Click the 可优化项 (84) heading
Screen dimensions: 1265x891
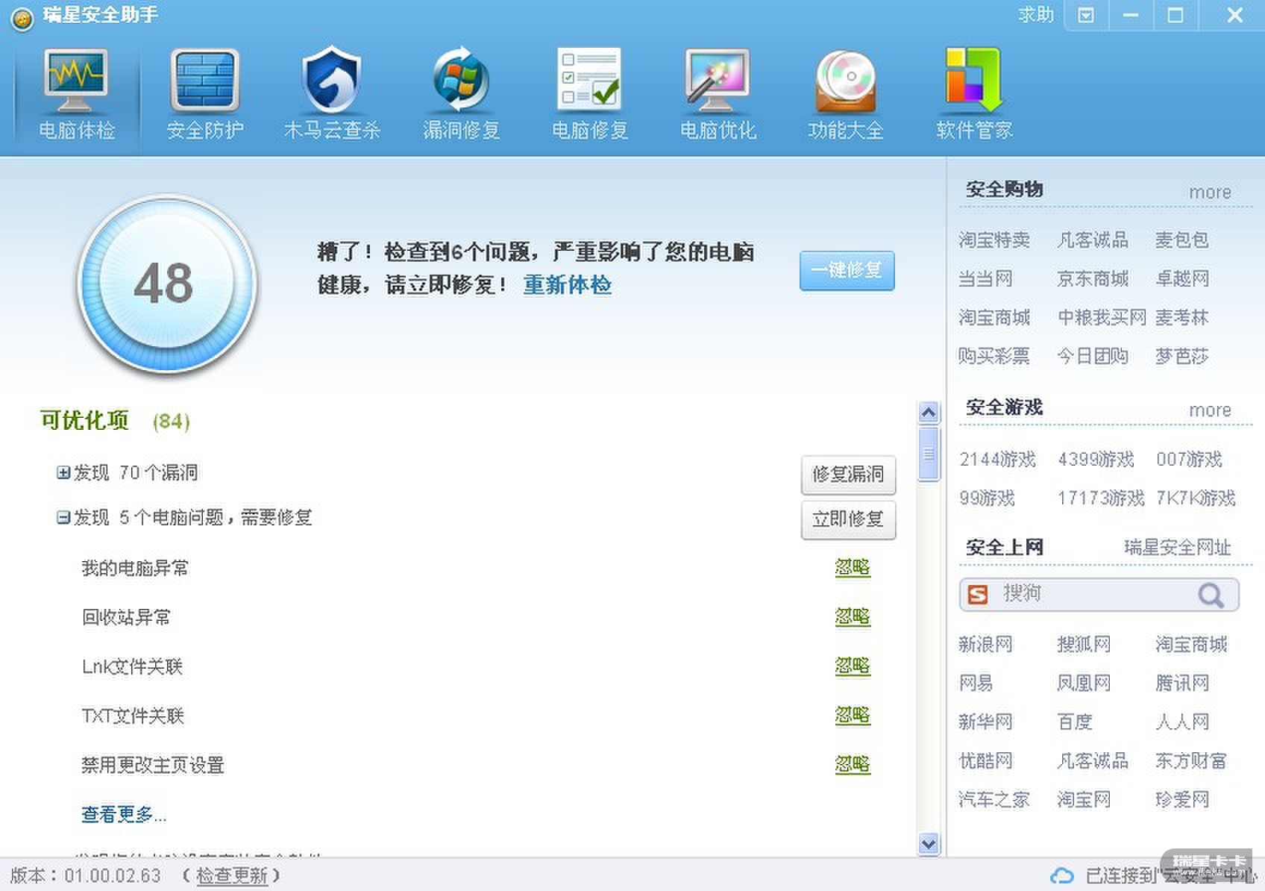click(115, 421)
